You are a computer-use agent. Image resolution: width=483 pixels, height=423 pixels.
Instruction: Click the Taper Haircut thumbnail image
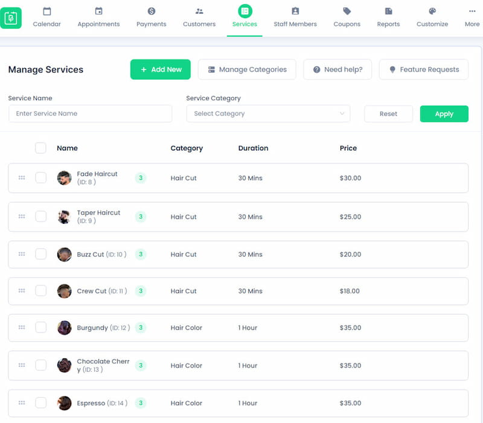65,217
